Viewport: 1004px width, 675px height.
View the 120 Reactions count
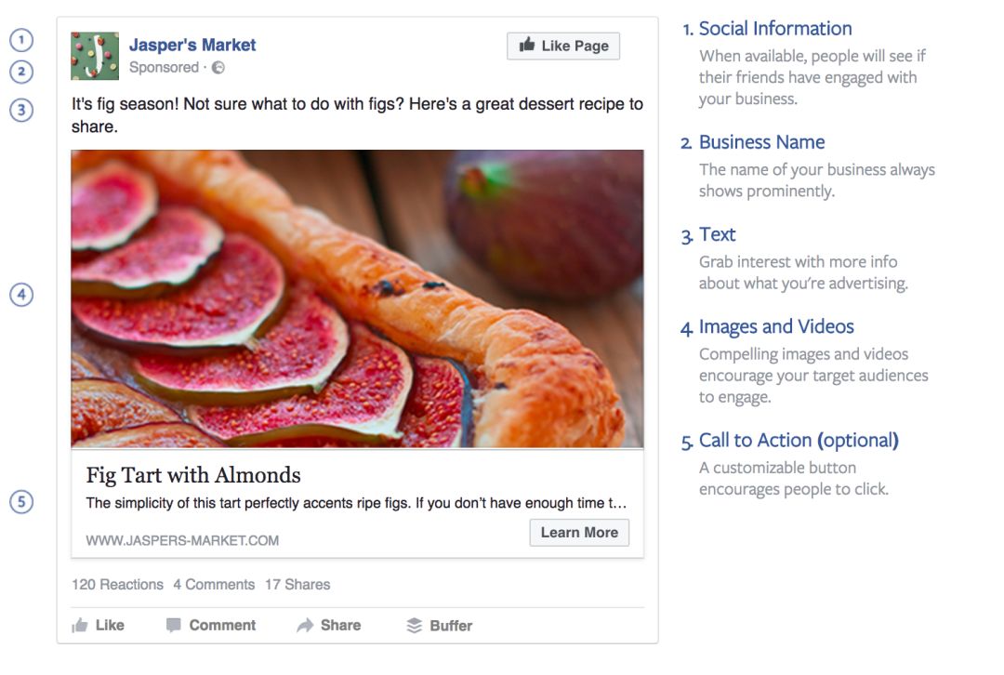point(117,585)
